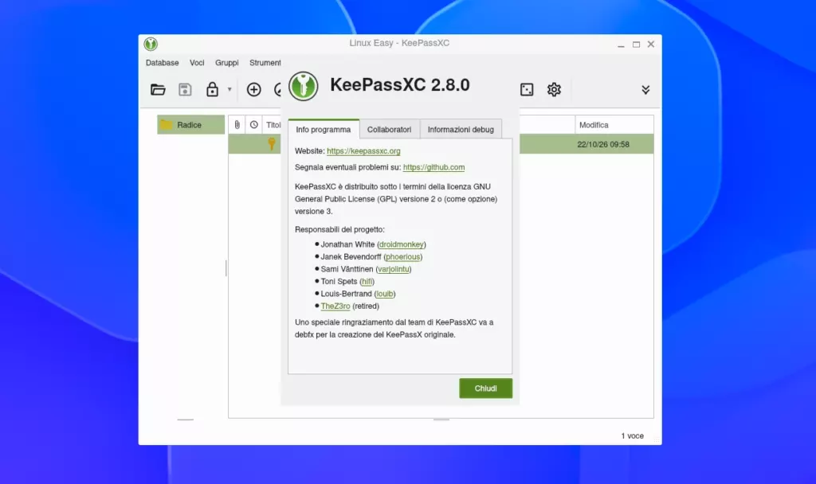The width and height of the screenshot is (816, 484).
Task: Select the Radice group in tree
Action: click(x=191, y=125)
